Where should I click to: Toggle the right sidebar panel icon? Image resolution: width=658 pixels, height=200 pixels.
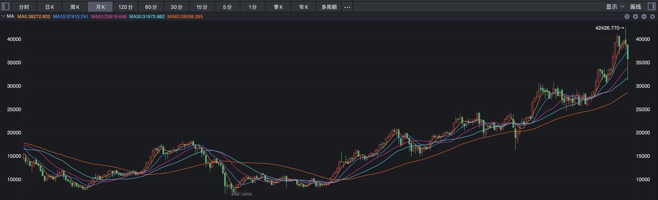tap(651, 7)
